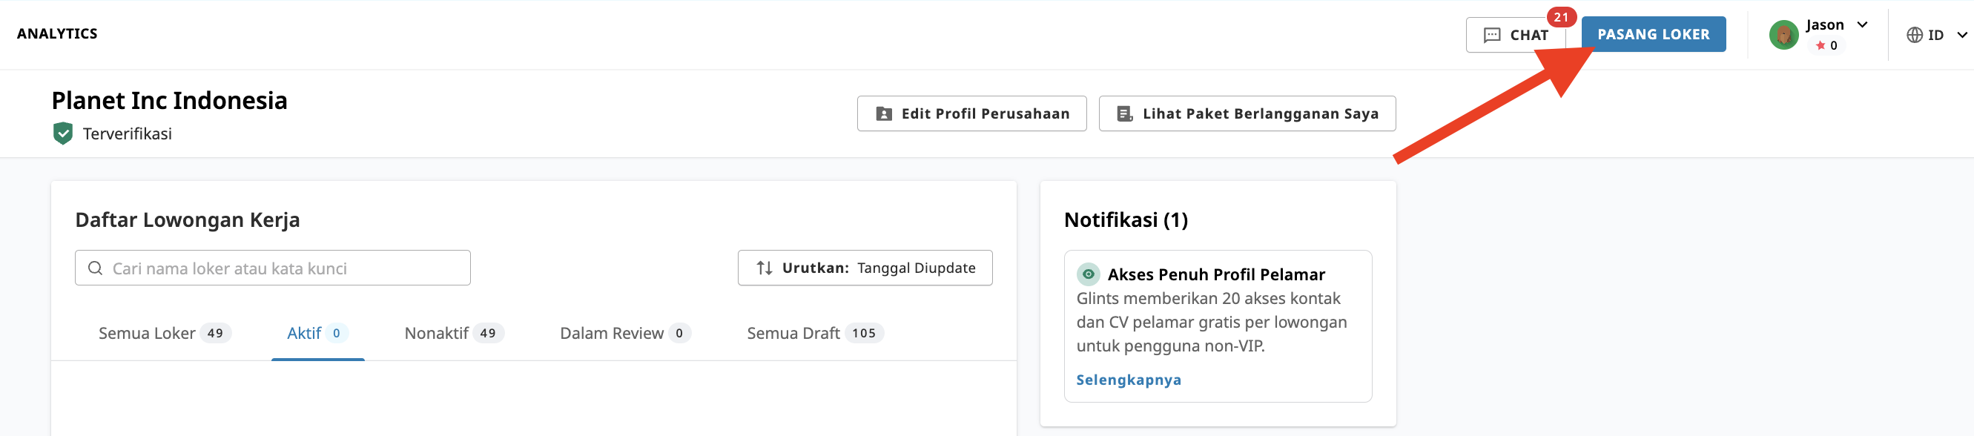Open Lihat Paket Berlangganan Saya
The height and width of the screenshot is (436, 1974).
1247,113
